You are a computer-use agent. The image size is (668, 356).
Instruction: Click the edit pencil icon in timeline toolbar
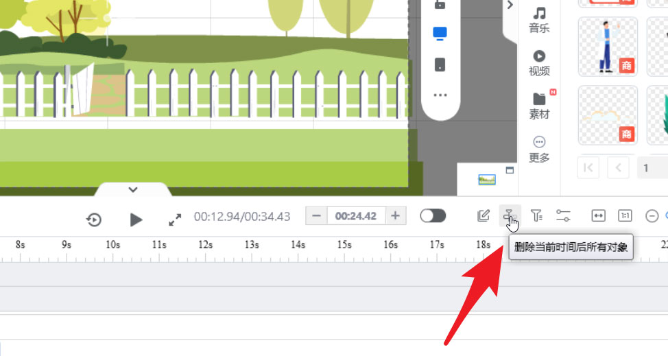484,216
